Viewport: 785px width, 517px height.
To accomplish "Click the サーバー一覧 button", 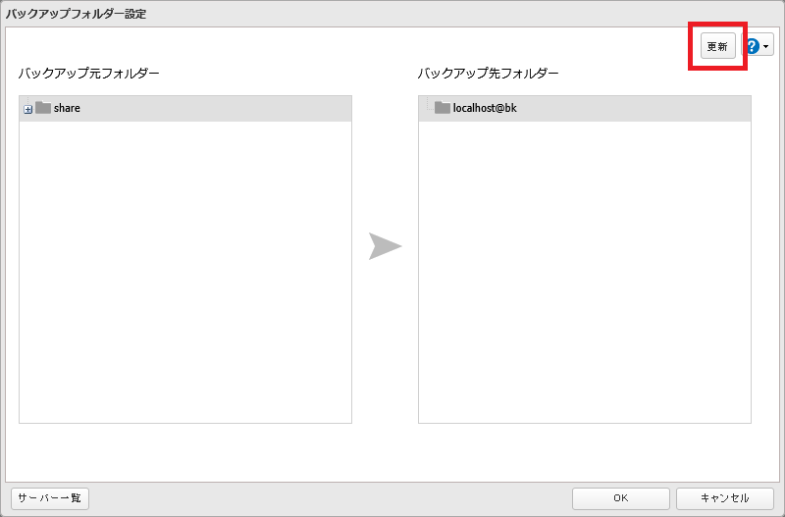I will (50, 498).
